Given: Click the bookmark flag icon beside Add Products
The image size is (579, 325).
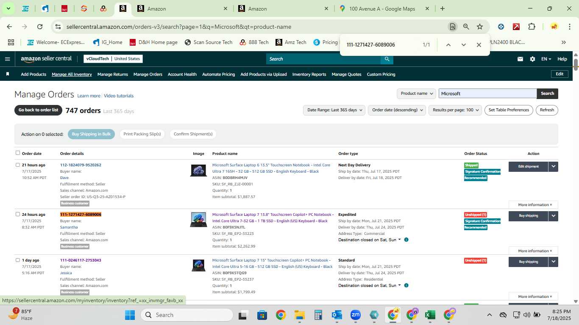Looking at the screenshot, I should 8,74.
